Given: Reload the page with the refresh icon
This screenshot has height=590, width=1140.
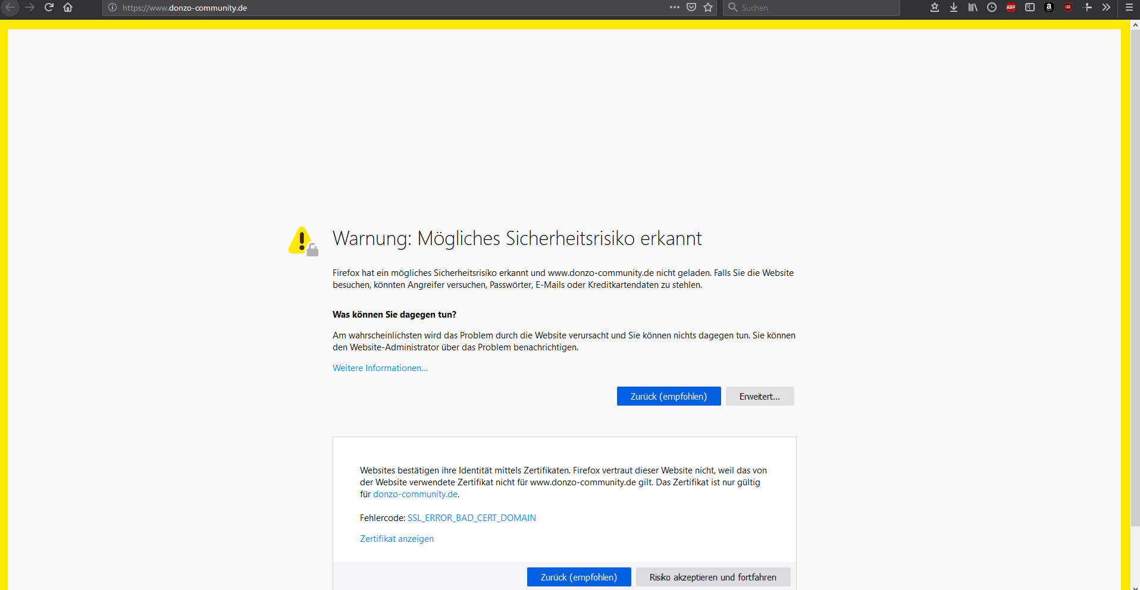Looking at the screenshot, I should coord(49,7).
